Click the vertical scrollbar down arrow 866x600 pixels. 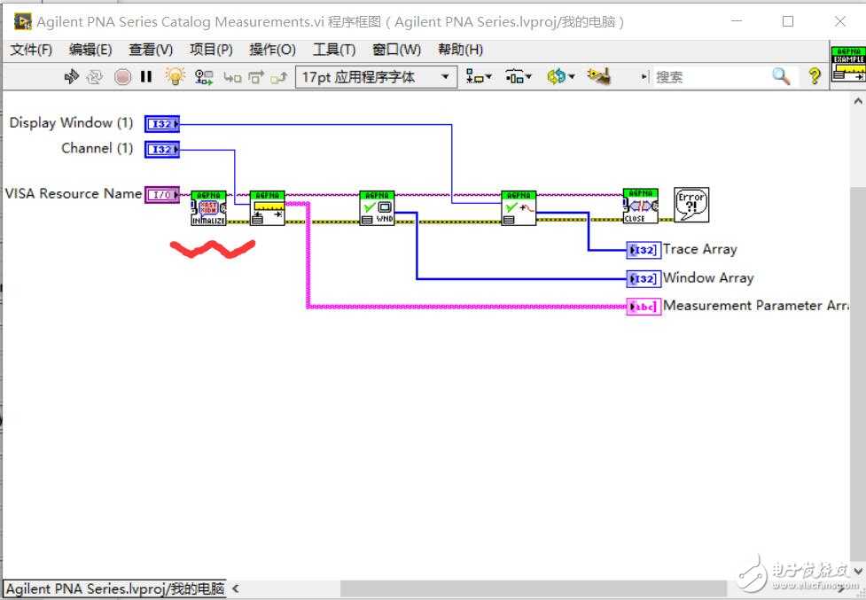[858, 571]
